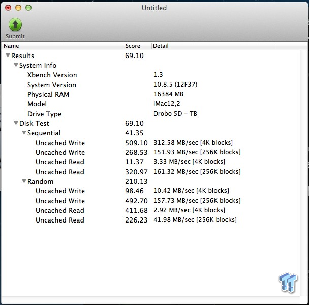
Task: Collapse the Results disclosure triangle
Action: [x=8, y=56]
